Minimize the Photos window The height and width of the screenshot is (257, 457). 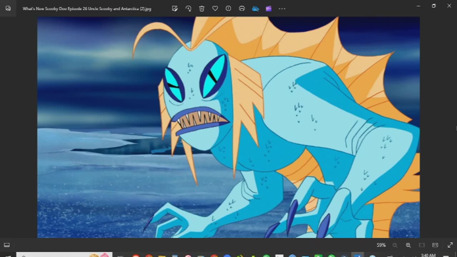(x=418, y=6)
